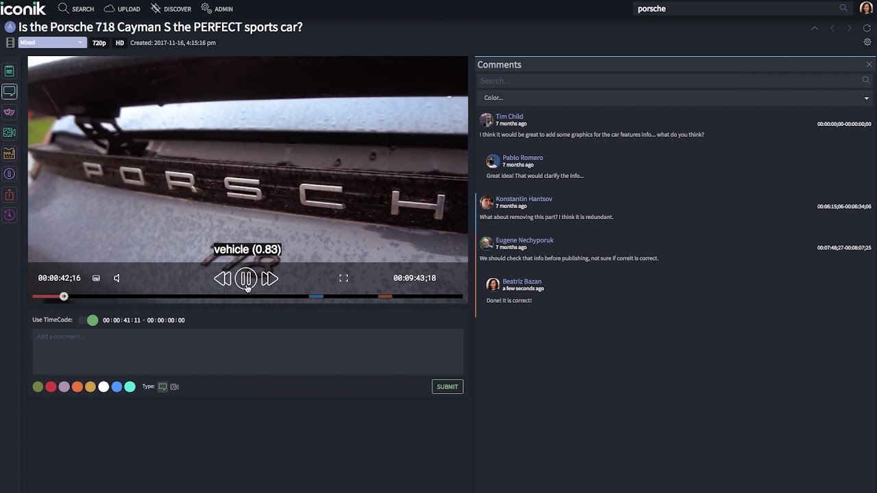Open Konstantin Hantsov's profile link
Viewport: 877px width, 493px height.
pyautogui.click(x=524, y=199)
